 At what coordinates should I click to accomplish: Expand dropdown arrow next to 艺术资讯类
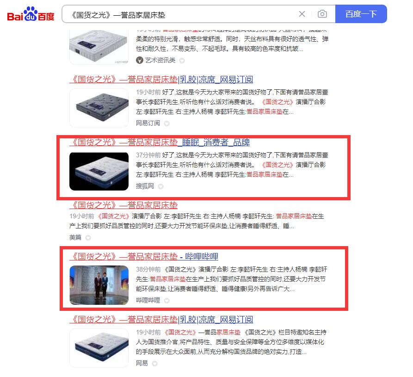[182, 61]
